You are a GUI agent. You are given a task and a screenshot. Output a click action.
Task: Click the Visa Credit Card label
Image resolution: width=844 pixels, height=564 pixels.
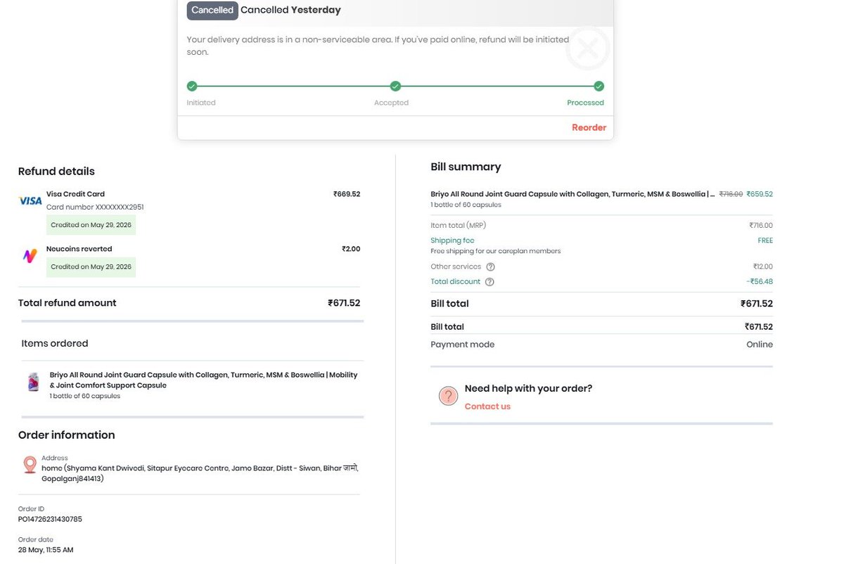(75, 194)
